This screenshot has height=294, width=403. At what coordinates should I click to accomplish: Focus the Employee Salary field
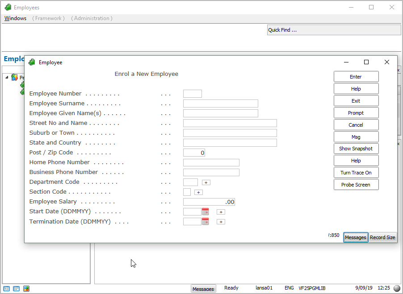tap(209, 202)
